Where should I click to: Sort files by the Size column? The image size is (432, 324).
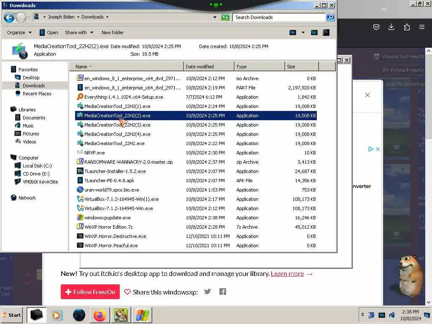pyautogui.click(x=302, y=67)
